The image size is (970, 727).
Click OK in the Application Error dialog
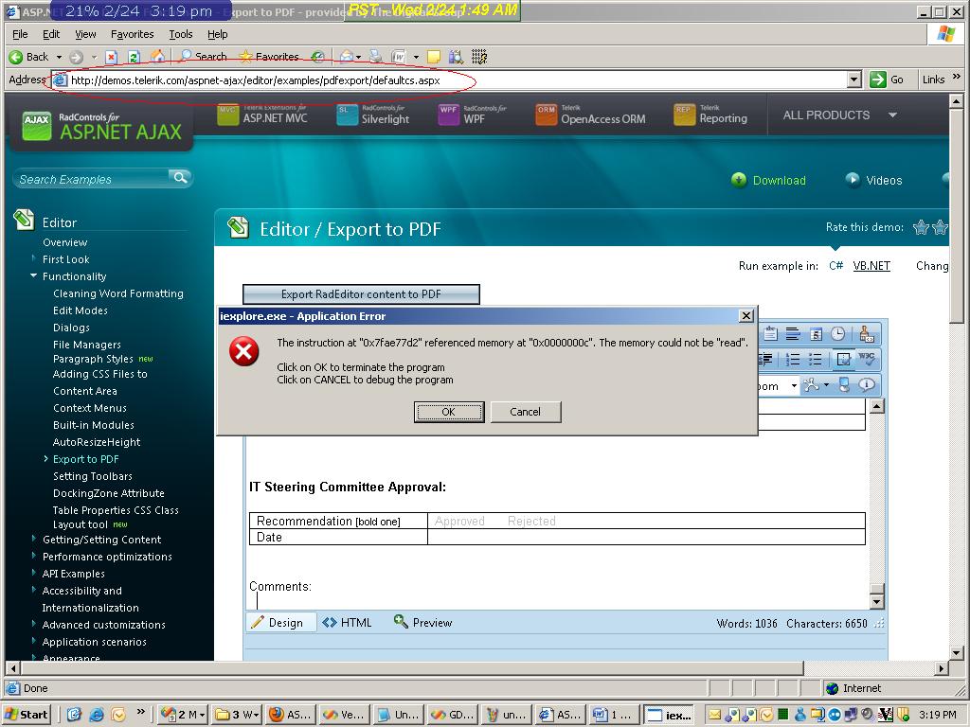(448, 412)
